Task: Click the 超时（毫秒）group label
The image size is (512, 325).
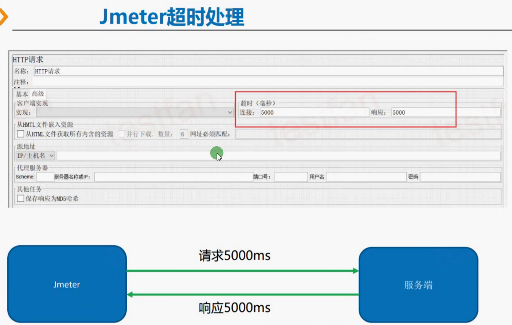Action: [258, 103]
